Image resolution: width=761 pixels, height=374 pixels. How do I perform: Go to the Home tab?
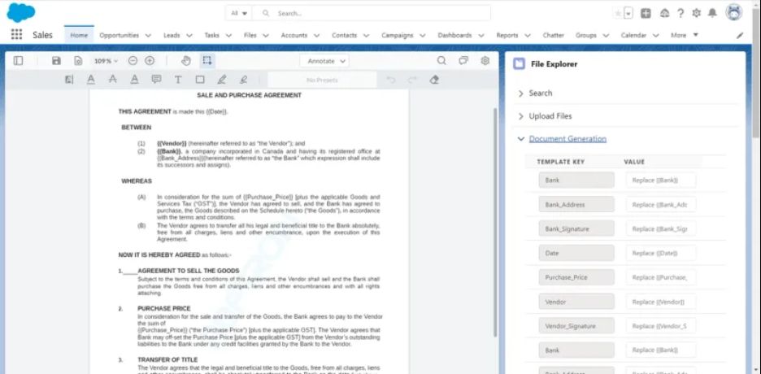[x=79, y=35]
